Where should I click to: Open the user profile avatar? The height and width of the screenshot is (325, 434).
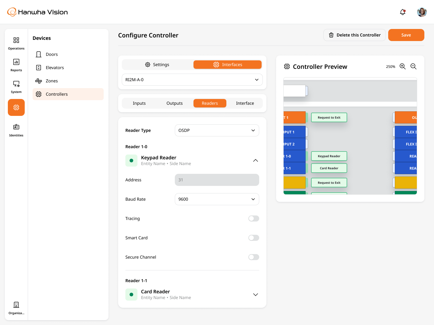422,12
